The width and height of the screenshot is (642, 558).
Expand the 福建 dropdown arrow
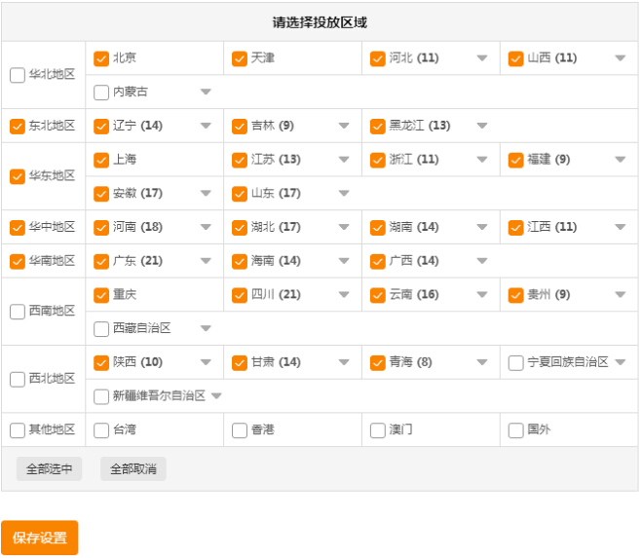pyautogui.click(x=620, y=160)
